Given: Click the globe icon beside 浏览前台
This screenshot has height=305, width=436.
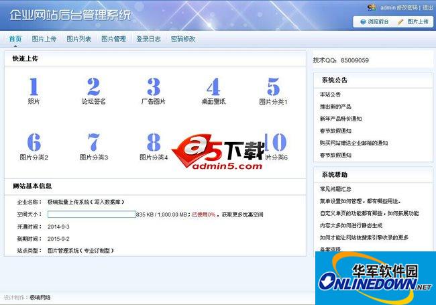Looking at the screenshot, I should click(x=363, y=21).
